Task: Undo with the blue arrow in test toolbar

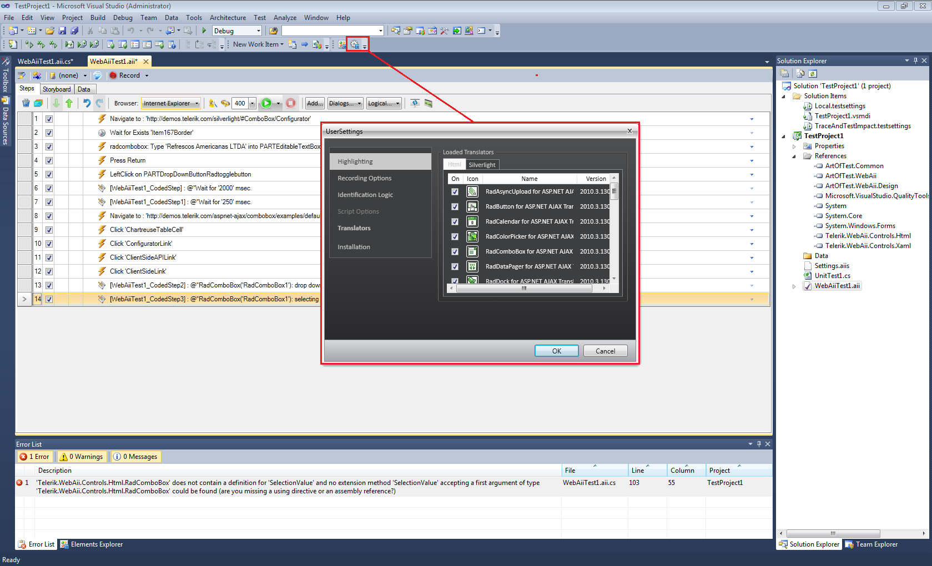Action: point(87,103)
